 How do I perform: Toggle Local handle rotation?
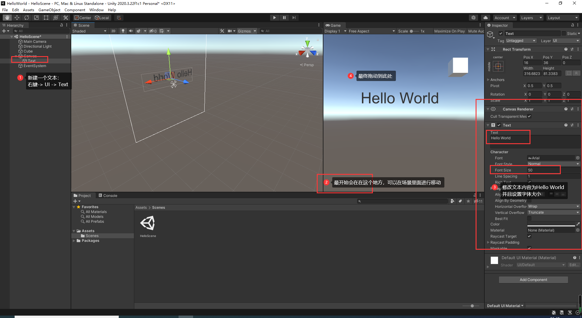102,18
